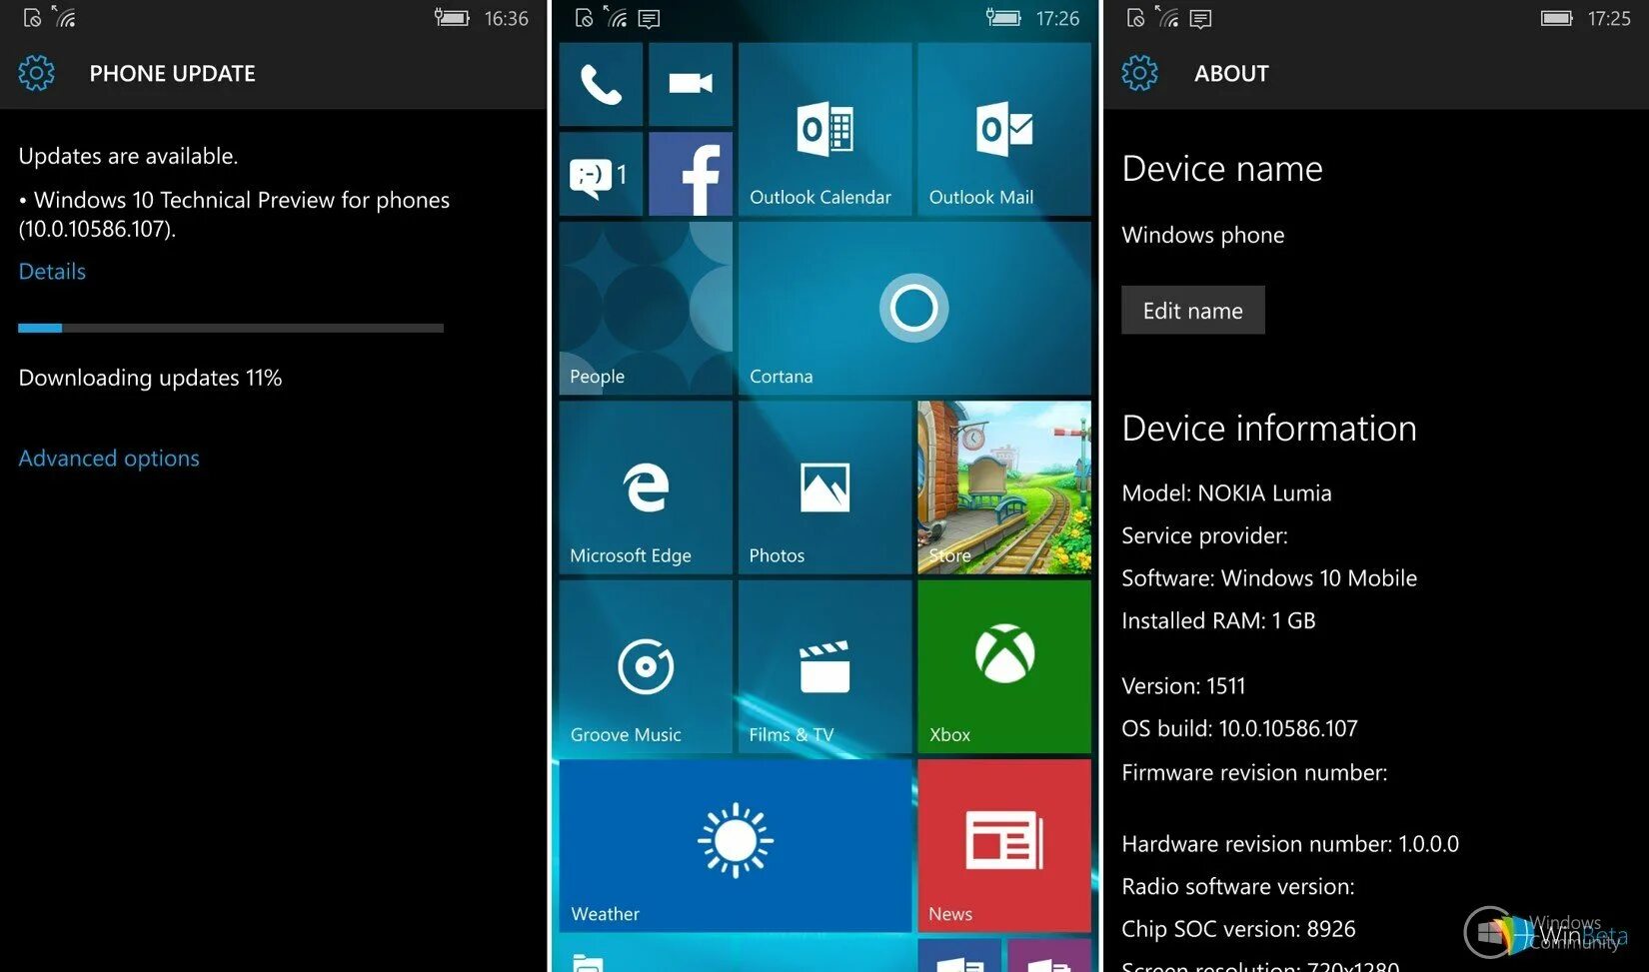Select the 'Model: NOKIA Lumia' line

tap(1226, 493)
